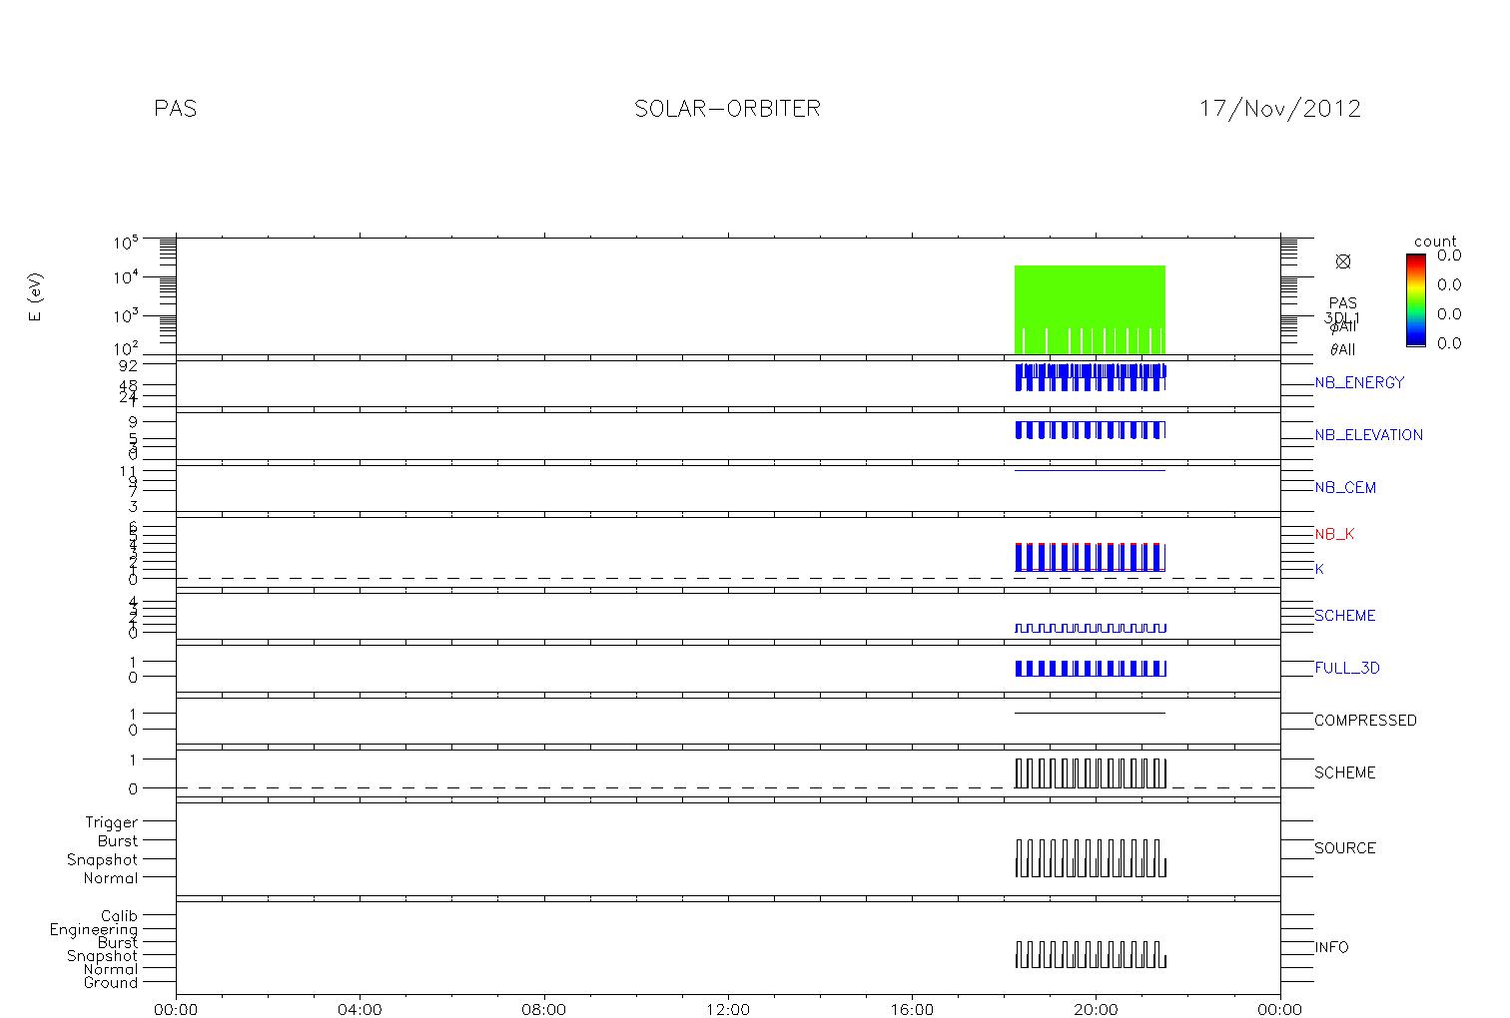
Task: Click the NB_CEM panel label
Action: point(1345,488)
